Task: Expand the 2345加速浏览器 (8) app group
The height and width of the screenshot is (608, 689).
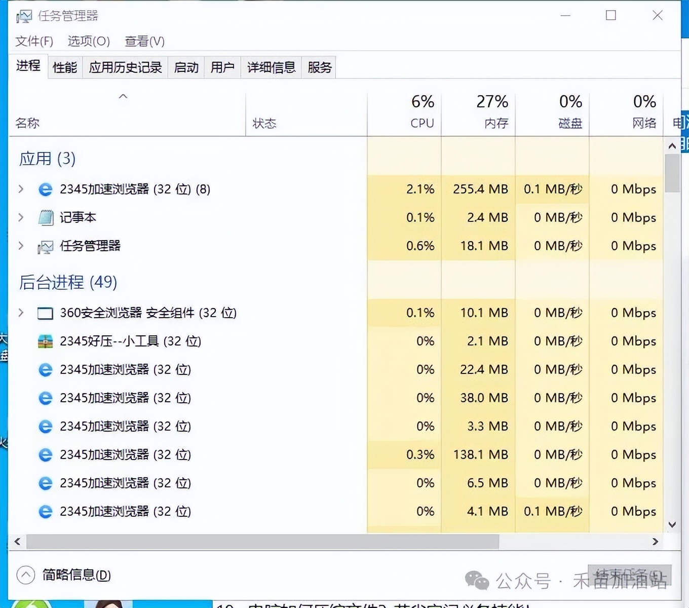Action: click(21, 189)
